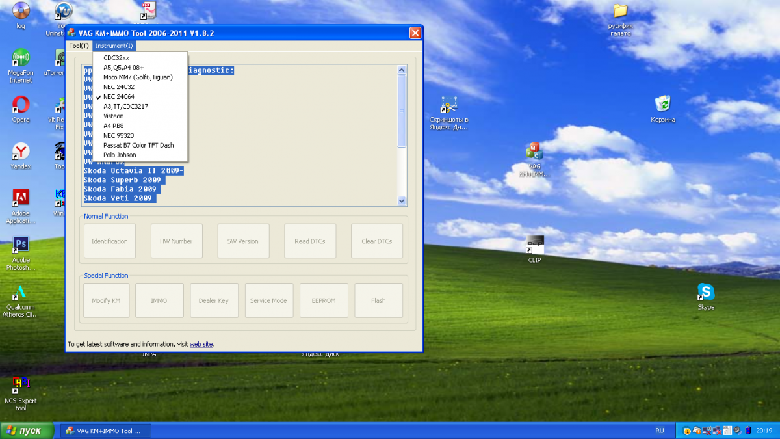Open the CLIP desktop shortcut

click(x=534, y=245)
